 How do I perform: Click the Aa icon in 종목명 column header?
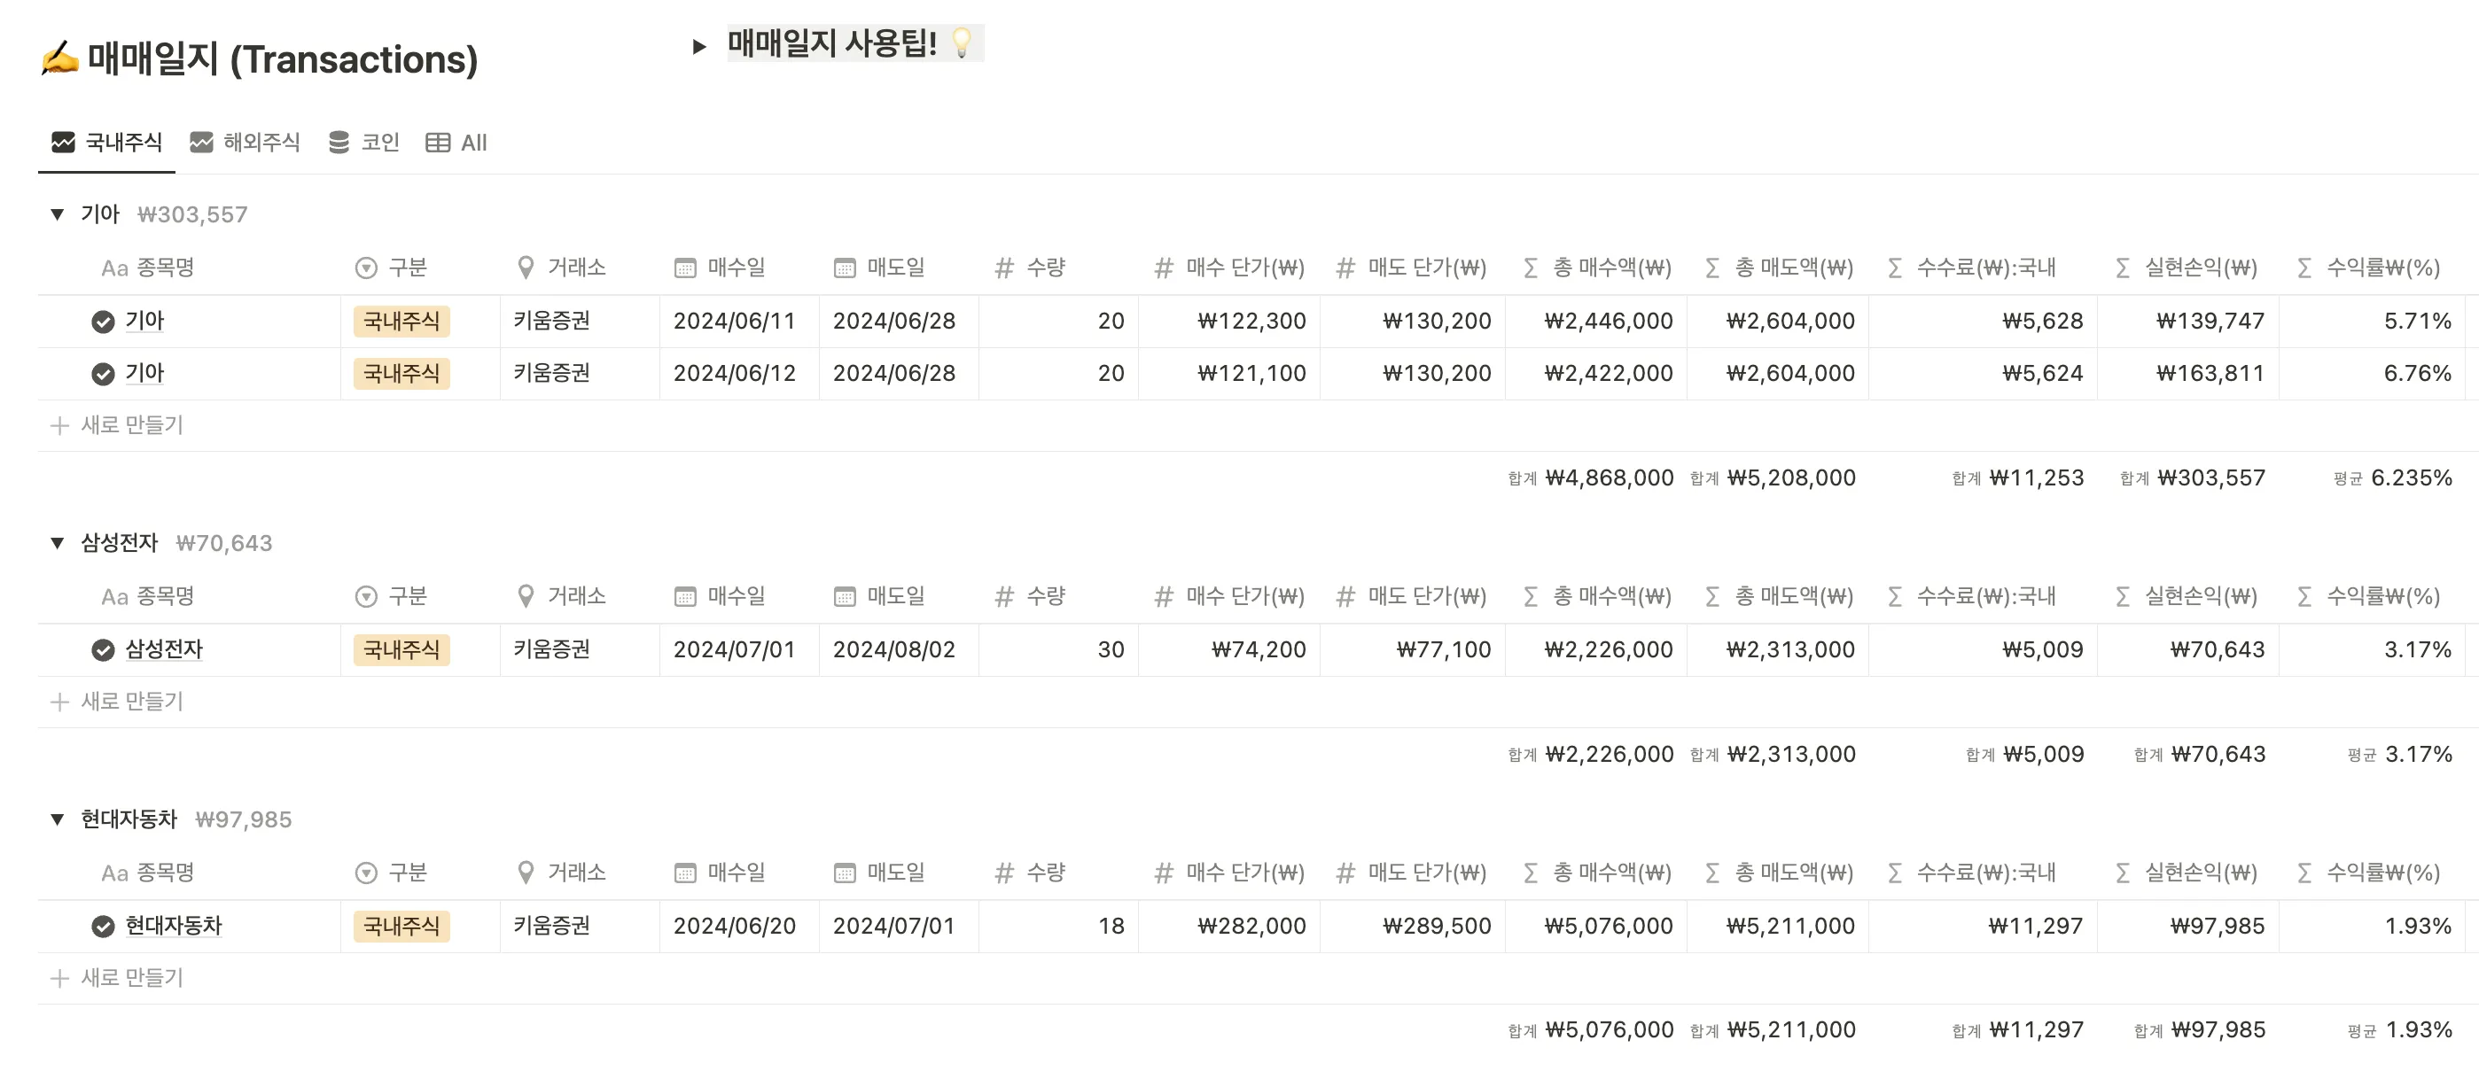[114, 268]
